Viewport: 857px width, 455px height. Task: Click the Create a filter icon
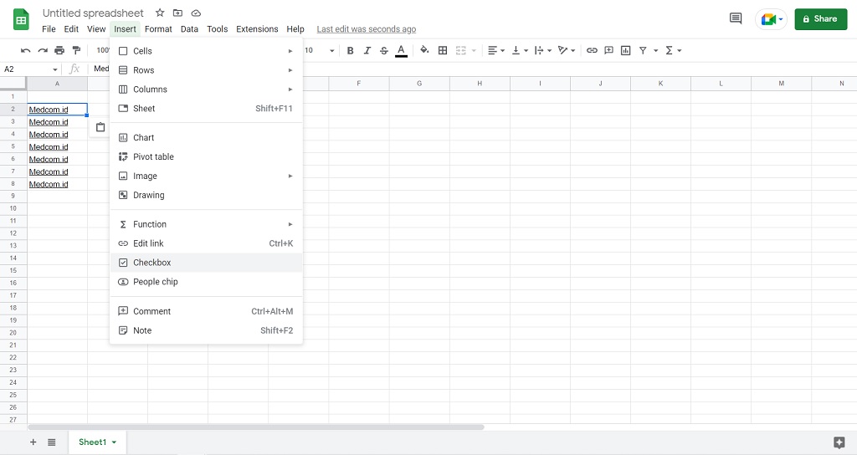click(643, 50)
